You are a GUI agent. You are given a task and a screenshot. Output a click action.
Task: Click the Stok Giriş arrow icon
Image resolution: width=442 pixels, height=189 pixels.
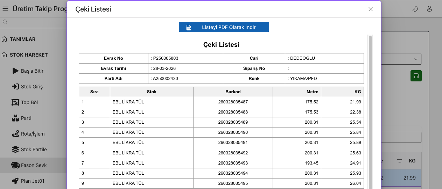click(x=15, y=87)
